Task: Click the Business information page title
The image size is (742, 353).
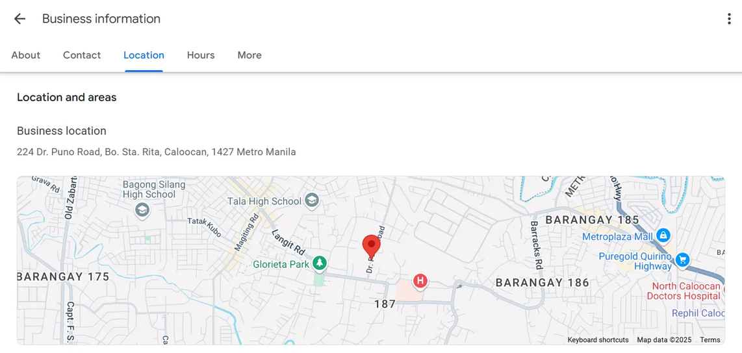Action: tap(101, 19)
